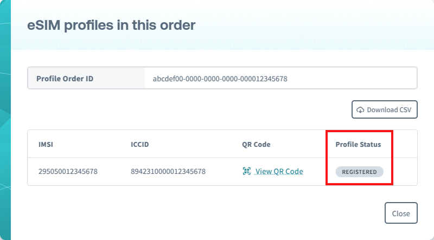
Task: Click the QR code icon beside View QR Code
Action: click(247, 171)
